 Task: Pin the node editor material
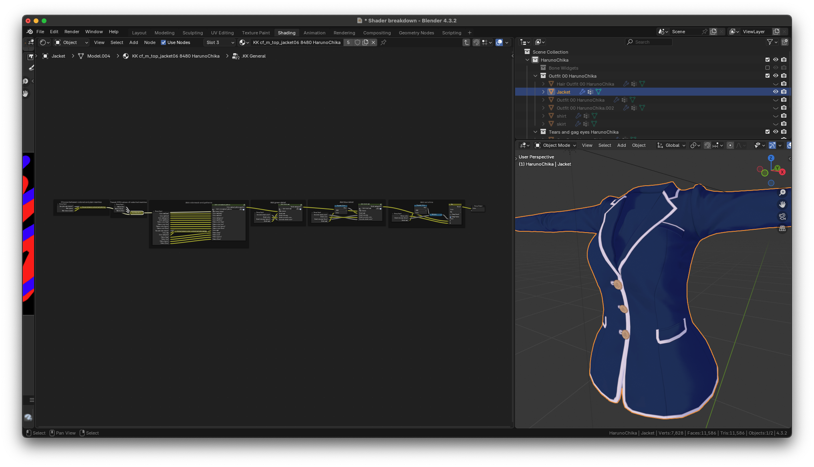pos(383,42)
